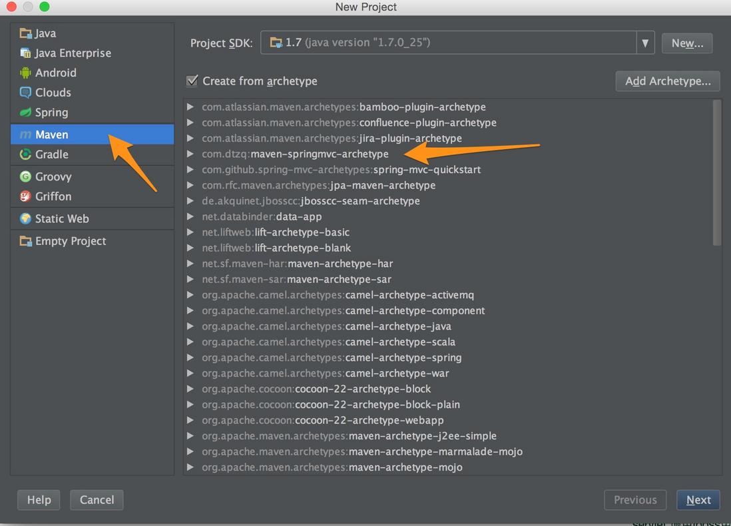
Task: Toggle Create from archetype checkbox
Action: [192, 81]
